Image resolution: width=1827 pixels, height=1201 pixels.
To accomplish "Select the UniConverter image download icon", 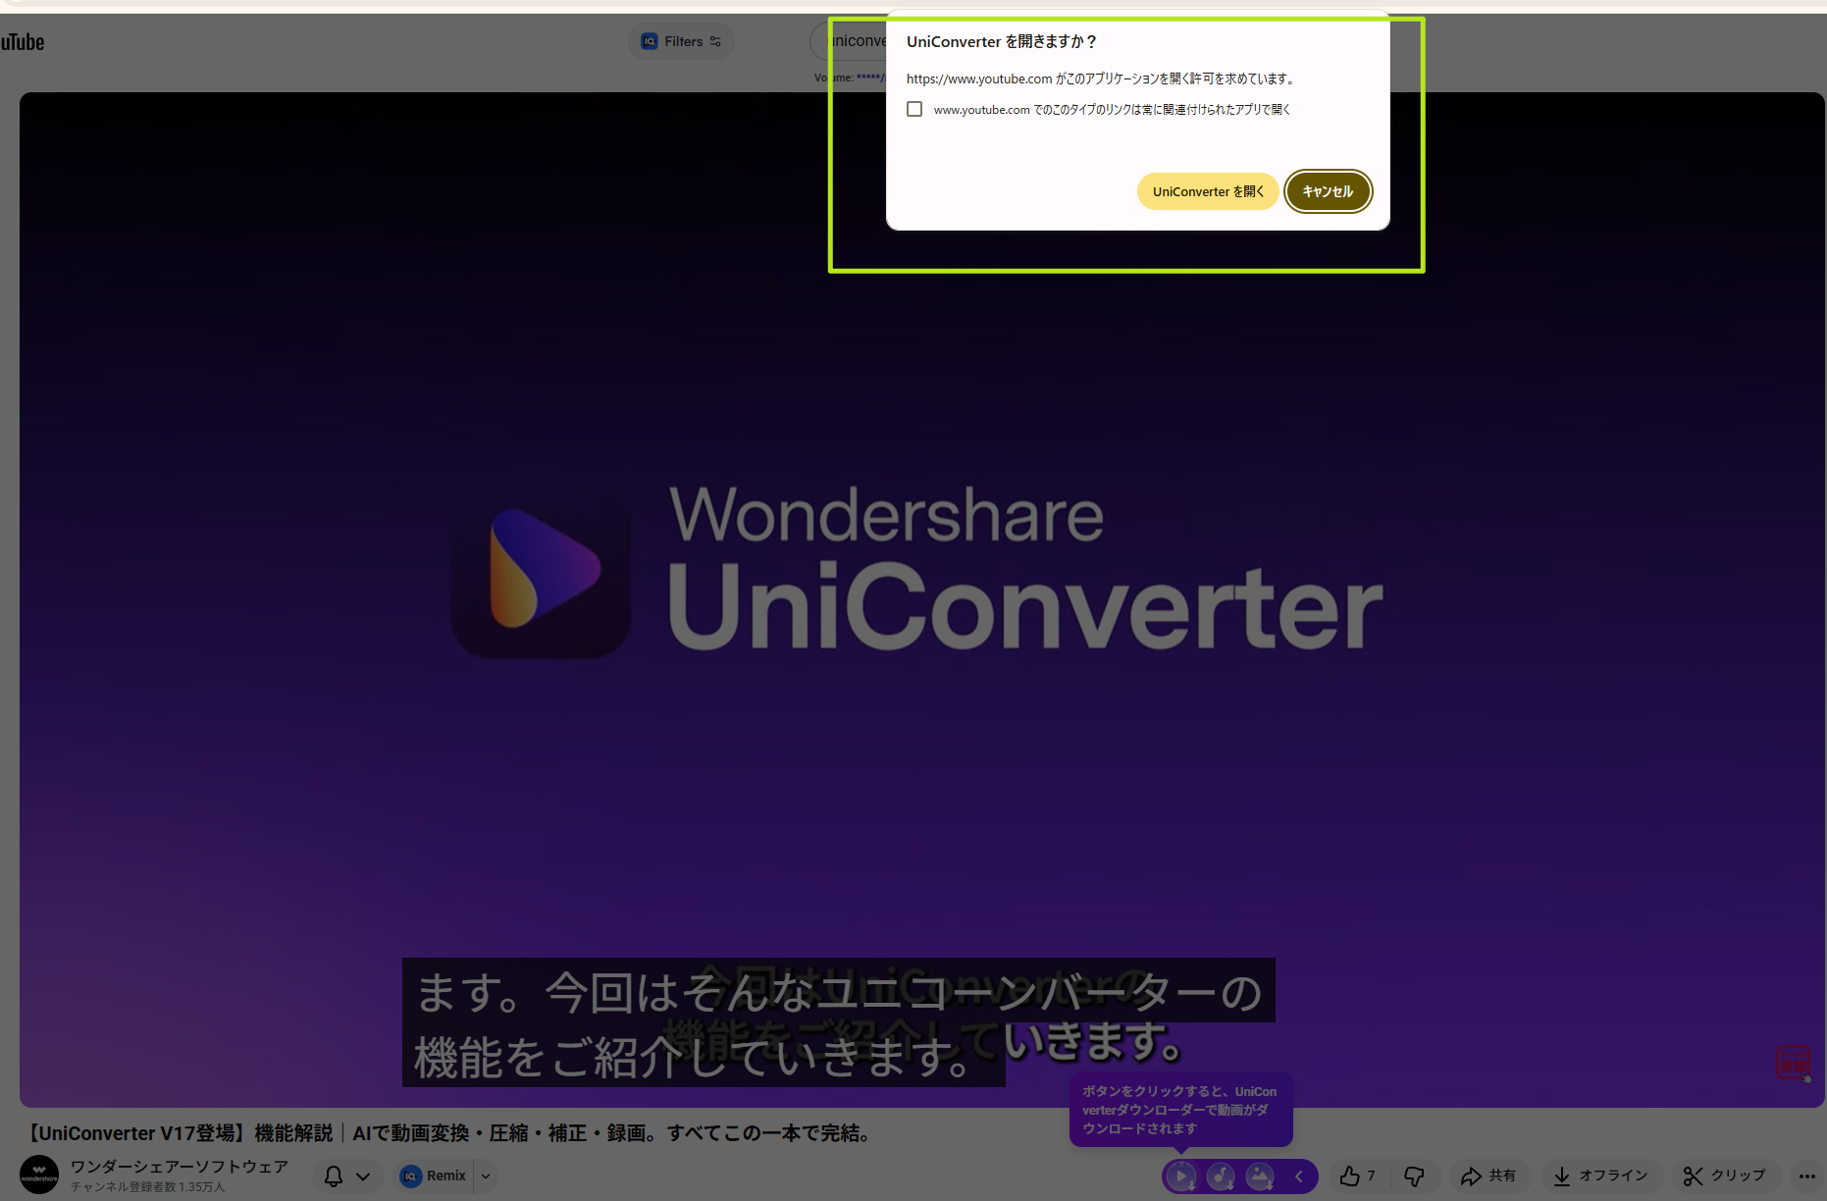I will click(x=1259, y=1175).
